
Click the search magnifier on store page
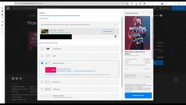pyautogui.click(x=29, y=15)
